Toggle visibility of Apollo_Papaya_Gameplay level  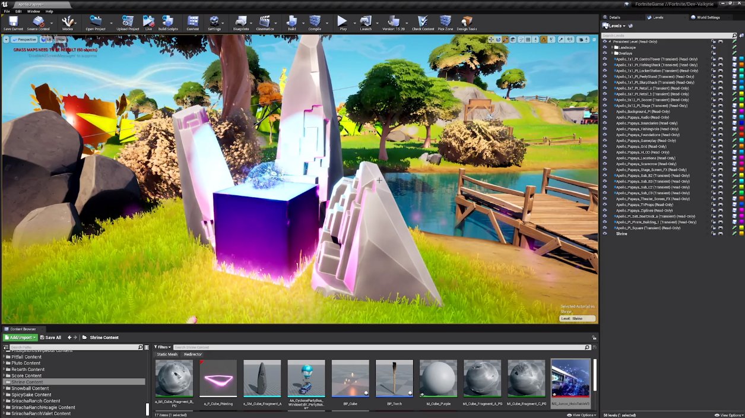[x=605, y=141]
